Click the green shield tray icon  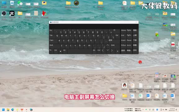point(146,110)
